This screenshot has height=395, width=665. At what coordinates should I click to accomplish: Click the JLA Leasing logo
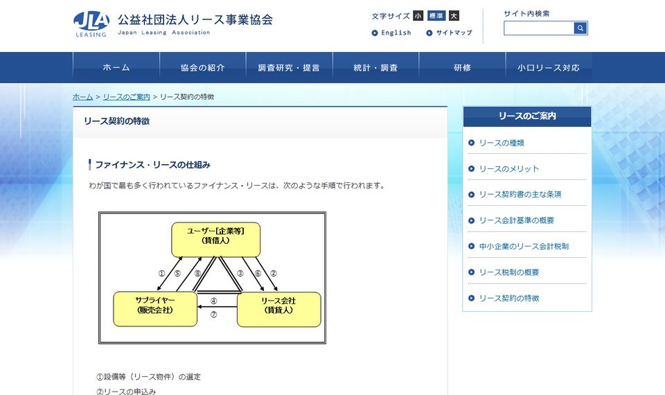point(91,24)
